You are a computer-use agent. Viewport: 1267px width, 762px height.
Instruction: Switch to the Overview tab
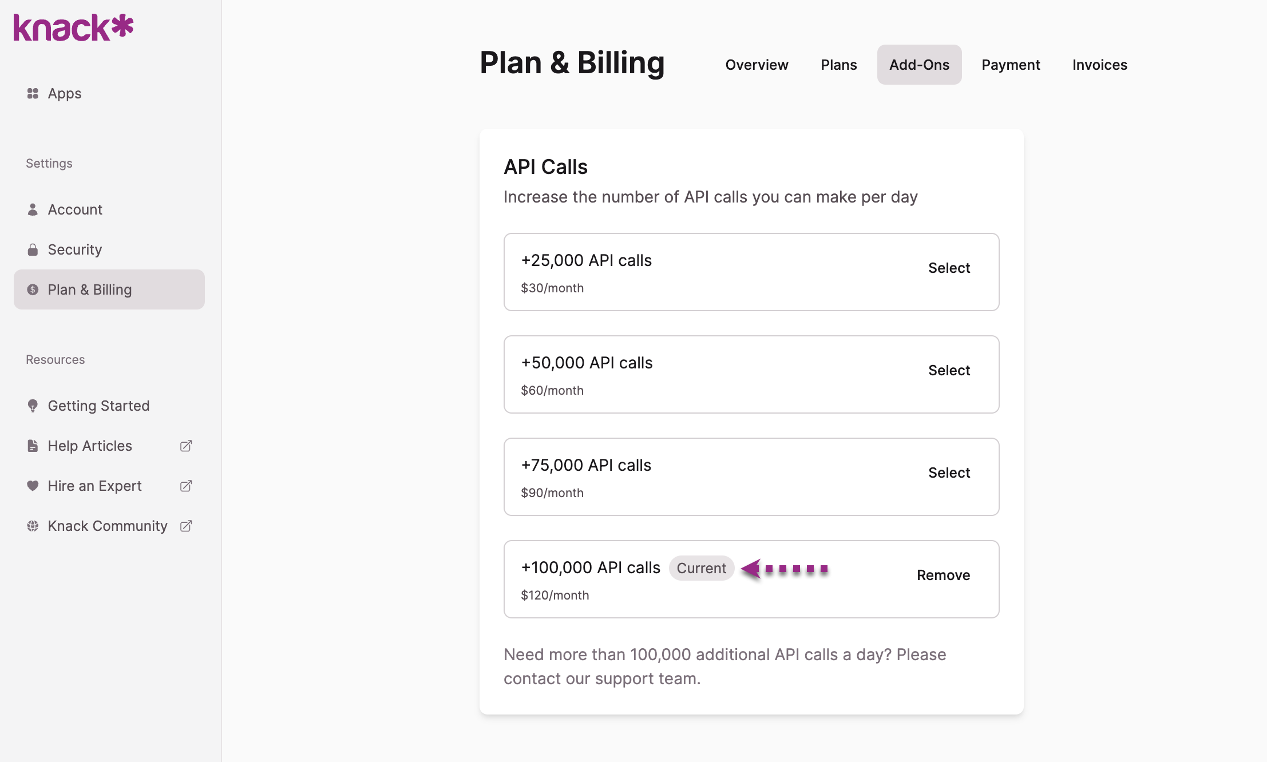click(757, 65)
